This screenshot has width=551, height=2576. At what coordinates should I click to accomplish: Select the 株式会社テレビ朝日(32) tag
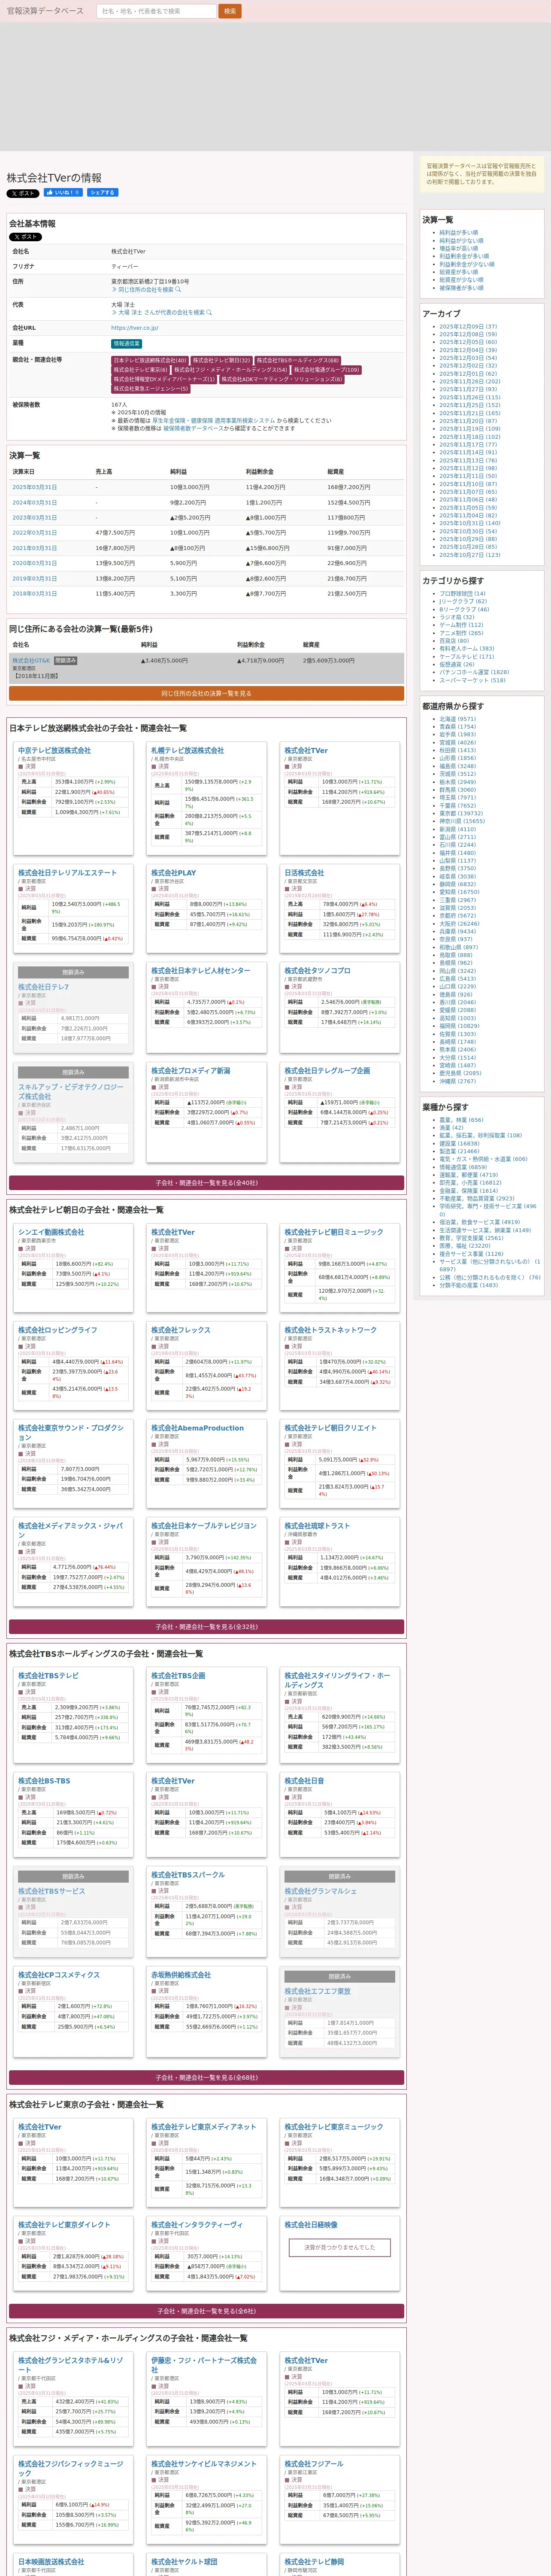[221, 360]
